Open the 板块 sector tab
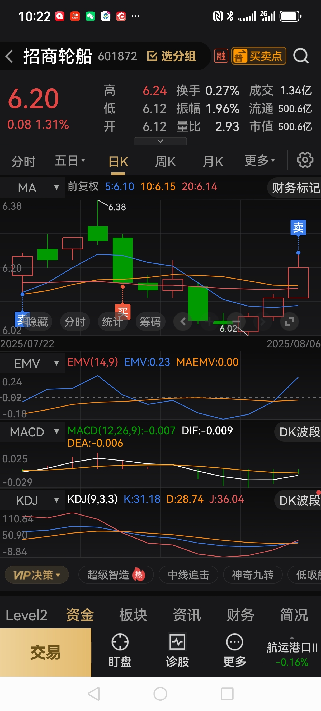 click(133, 615)
